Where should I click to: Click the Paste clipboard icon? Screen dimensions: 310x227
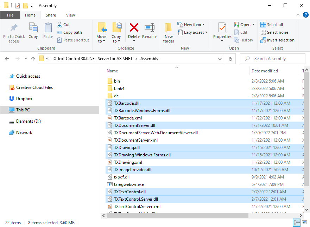tap(48, 28)
